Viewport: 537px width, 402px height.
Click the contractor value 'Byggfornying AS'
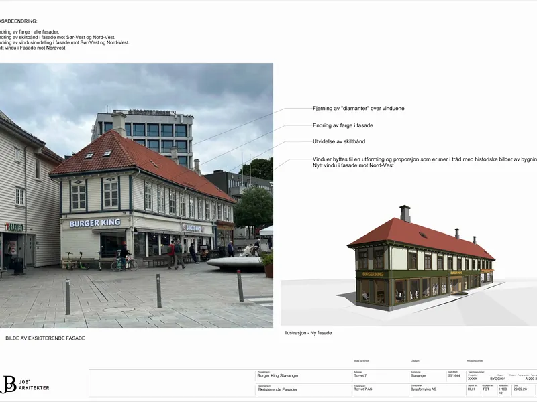[424, 389]
